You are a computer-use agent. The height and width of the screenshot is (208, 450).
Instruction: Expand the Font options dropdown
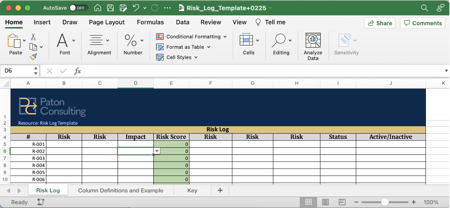click(x=73, y=41)
